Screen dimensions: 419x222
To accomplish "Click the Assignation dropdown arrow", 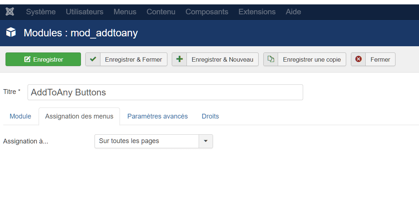I will click(206, 141).
